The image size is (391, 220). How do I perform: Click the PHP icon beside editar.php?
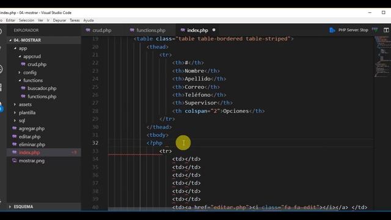tap(15, 136)
